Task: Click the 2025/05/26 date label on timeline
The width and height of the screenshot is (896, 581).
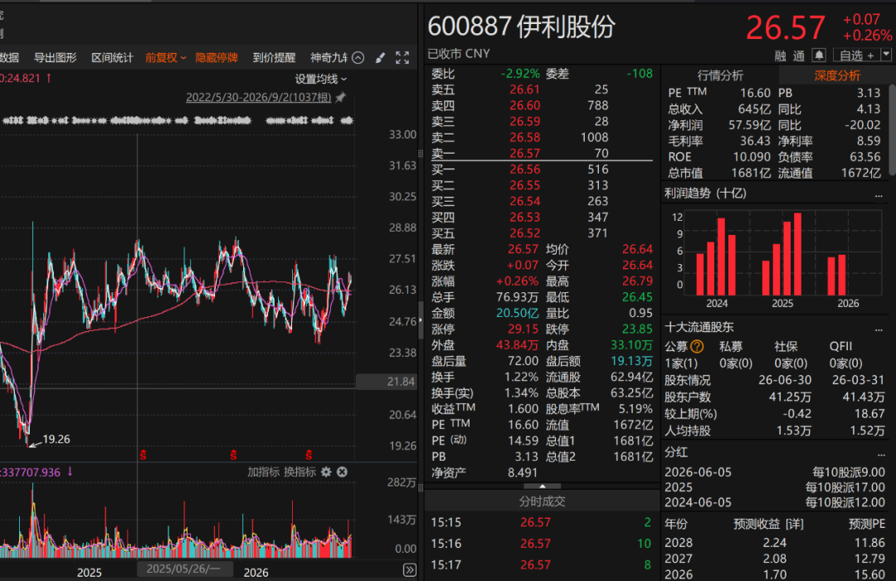Action: [x=184, y=569]
